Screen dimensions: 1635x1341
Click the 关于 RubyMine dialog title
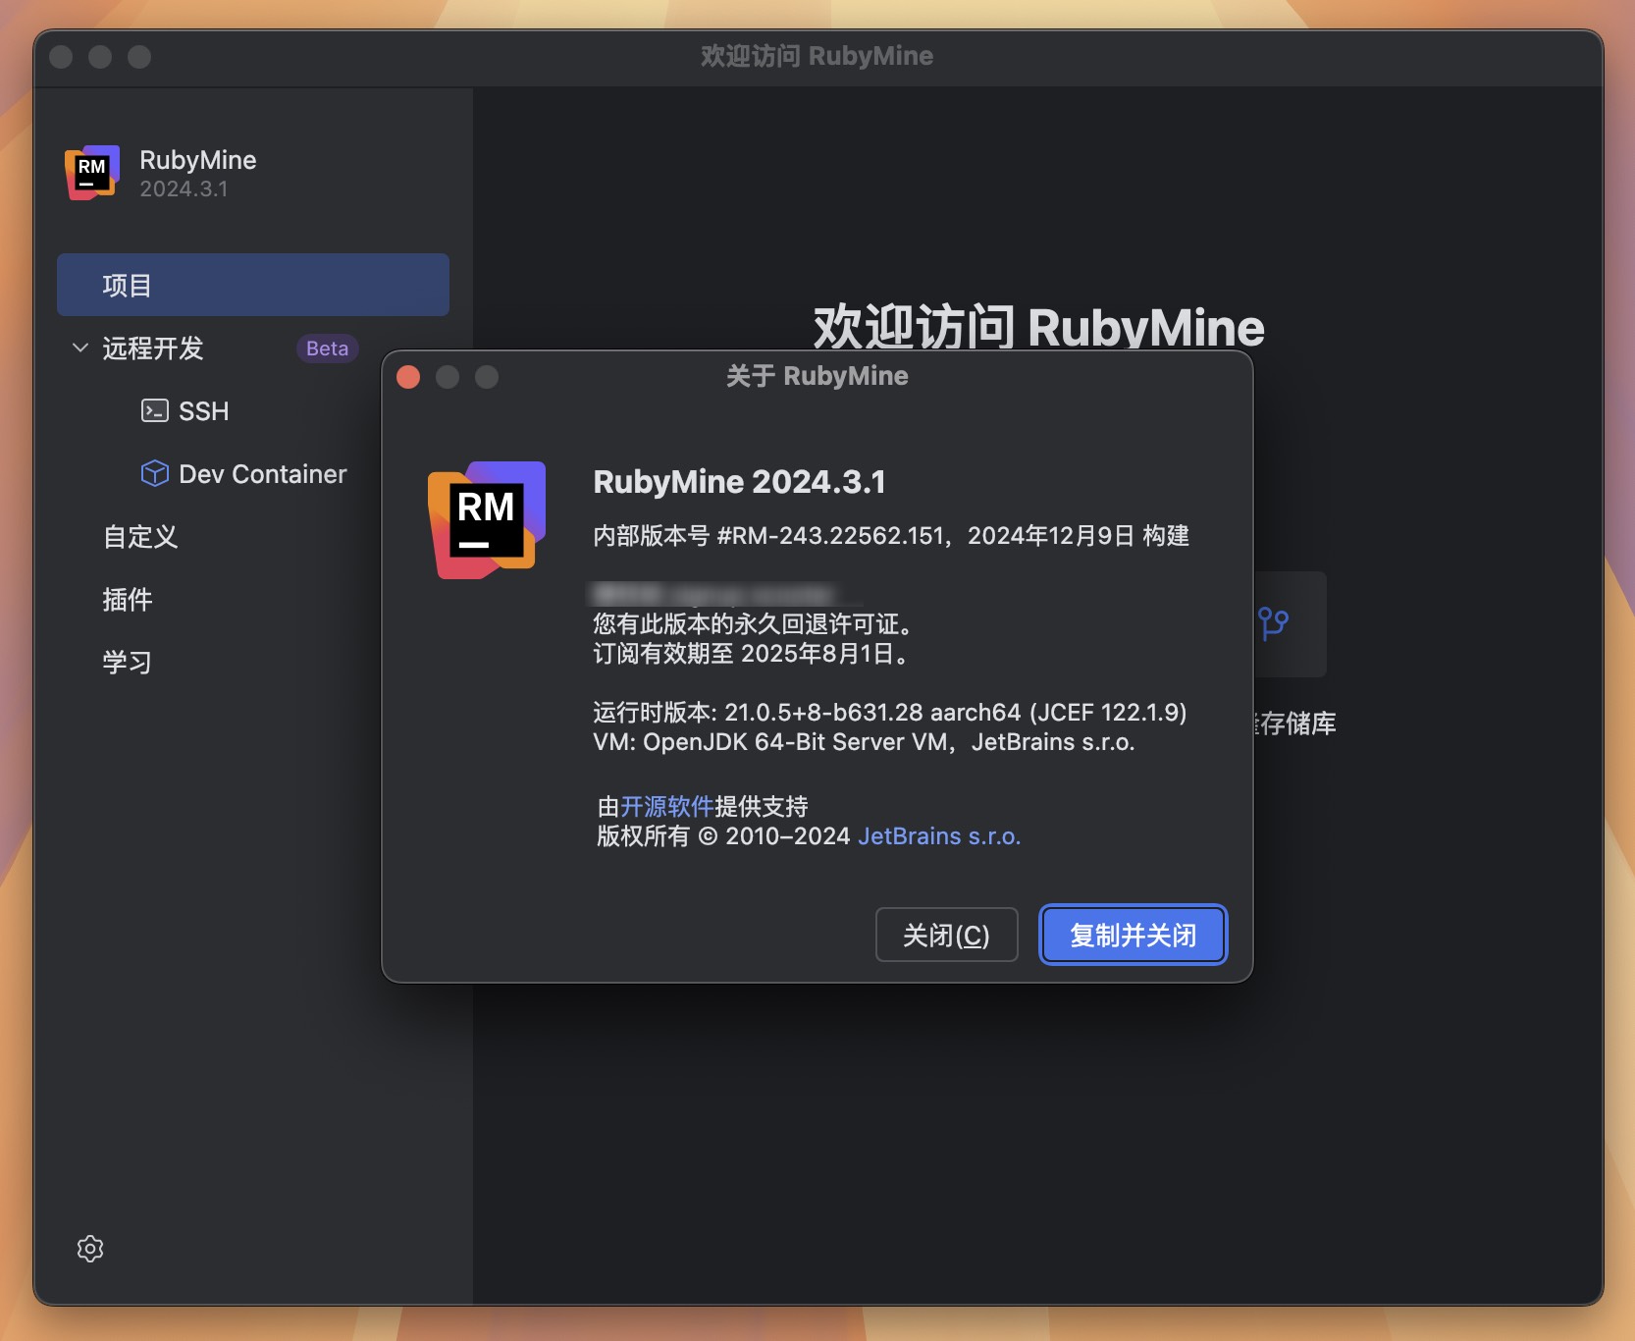click(x=817, y=376)
